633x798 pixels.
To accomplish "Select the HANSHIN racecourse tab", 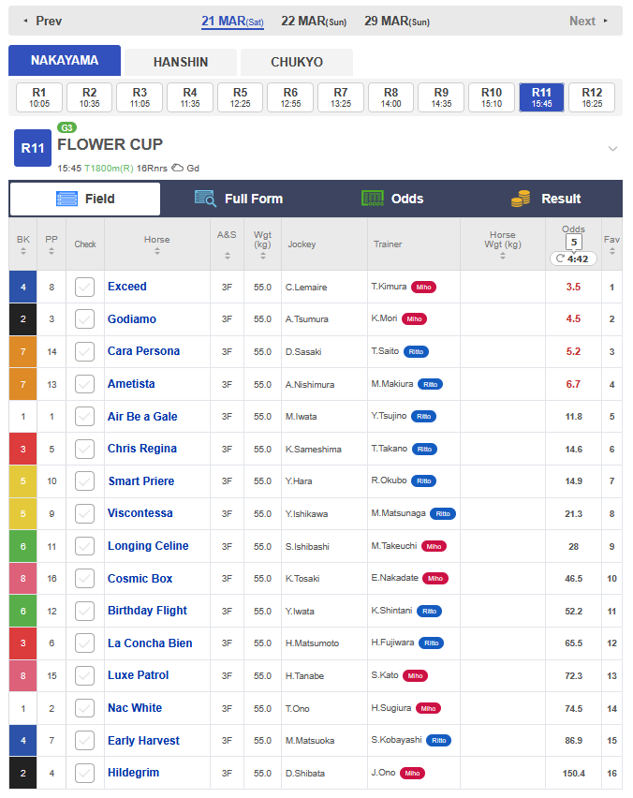I will coord(181,62).
